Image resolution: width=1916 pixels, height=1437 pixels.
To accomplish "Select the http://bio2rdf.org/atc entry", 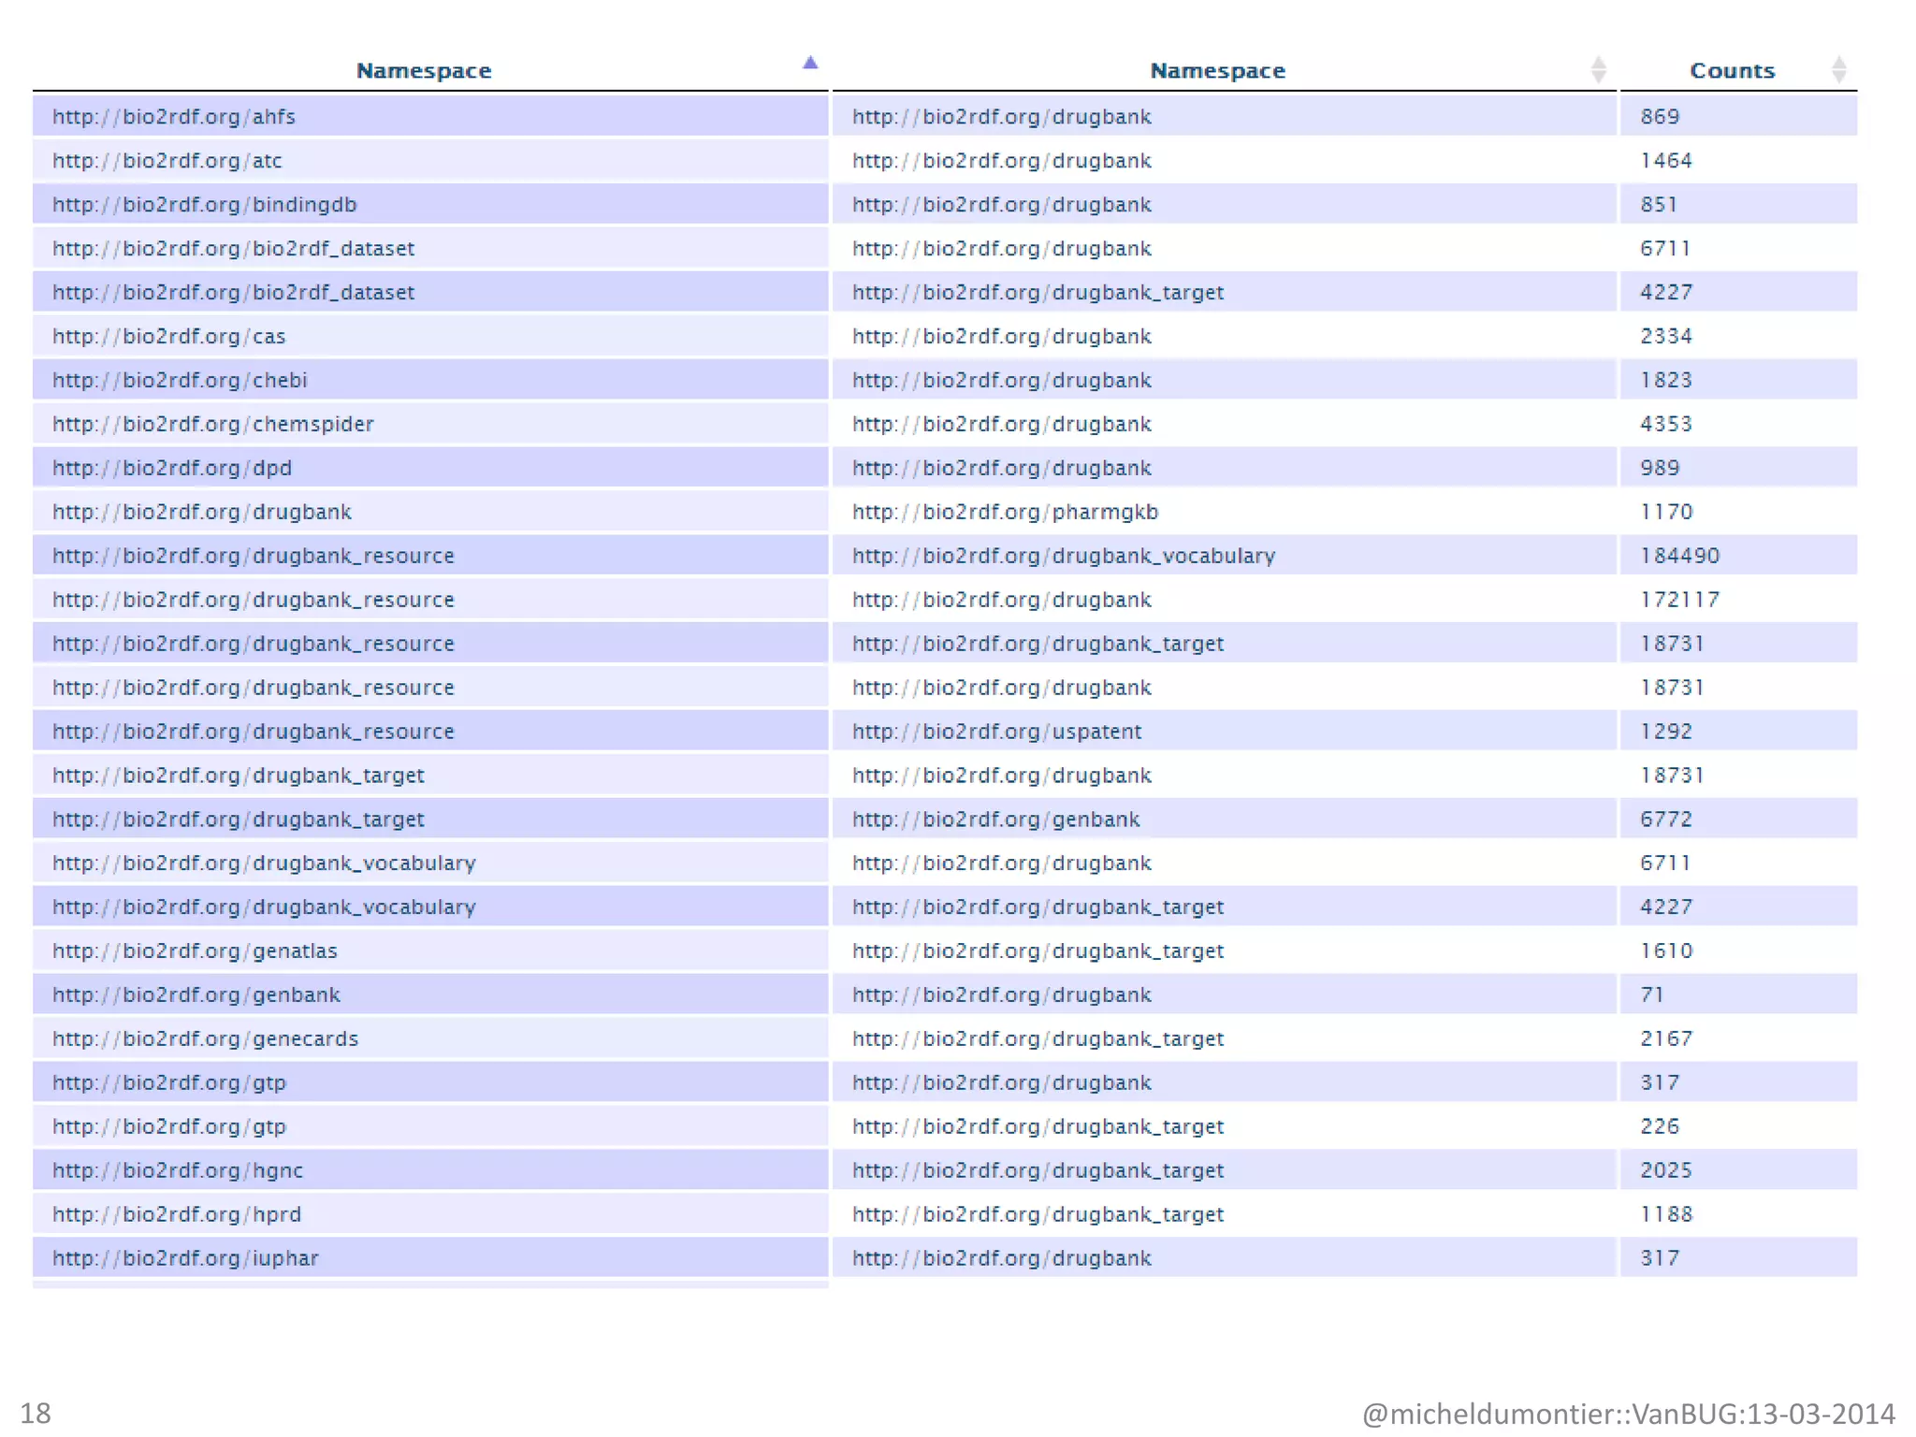I will tap(167, 161).
